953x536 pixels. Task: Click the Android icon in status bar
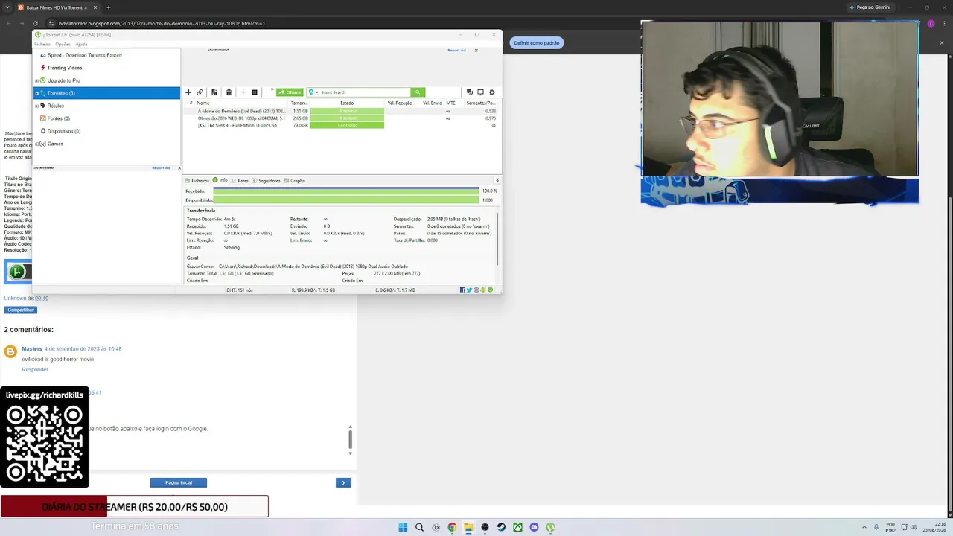[483, 290]
